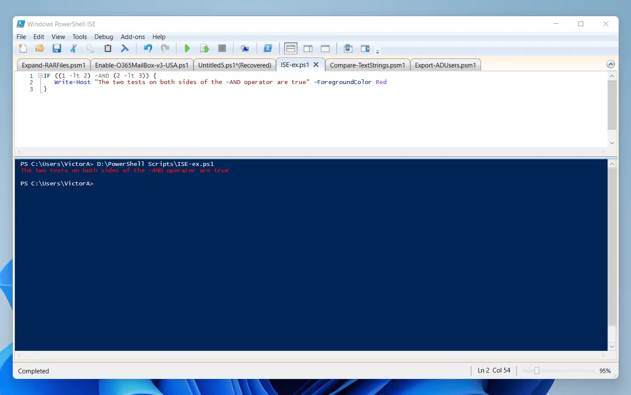Viewport: 631px width, 395px height.
Task: Open the Debug menu
Action: [104, 37]
